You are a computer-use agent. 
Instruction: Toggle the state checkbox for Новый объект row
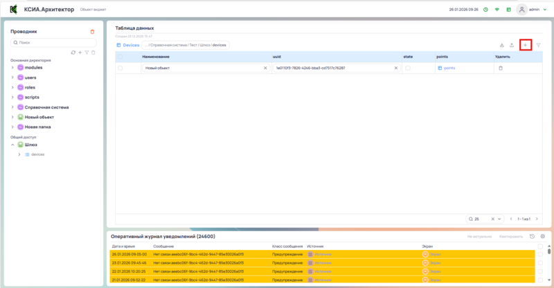point(408,69)
